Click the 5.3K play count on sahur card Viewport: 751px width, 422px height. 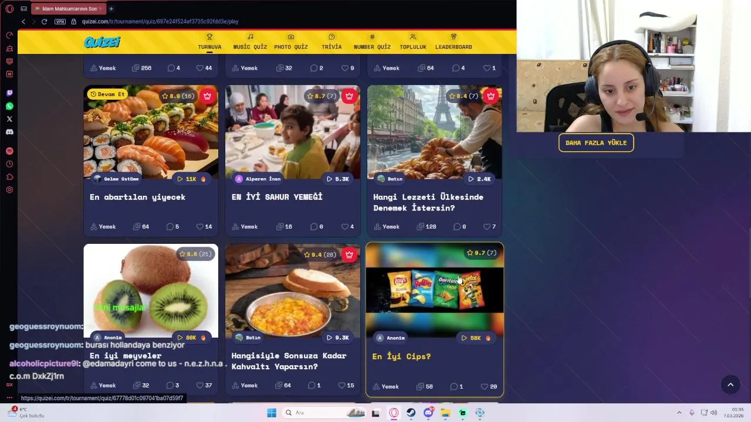tap(338, 179)
